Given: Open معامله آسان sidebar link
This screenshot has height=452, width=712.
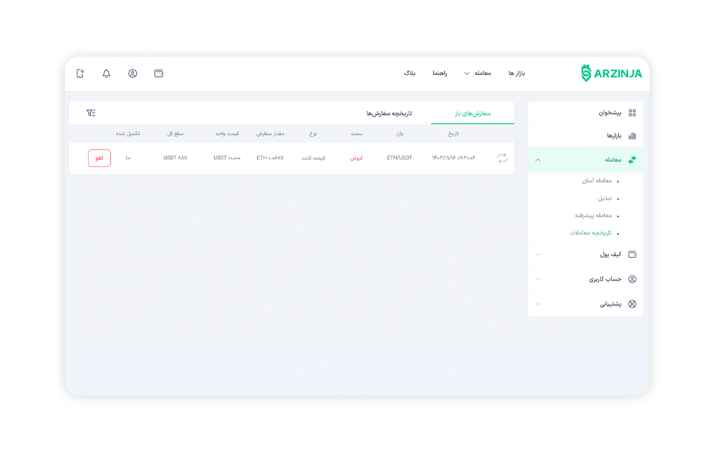Looking at the screenshot, I should click(x=597, y=181).
